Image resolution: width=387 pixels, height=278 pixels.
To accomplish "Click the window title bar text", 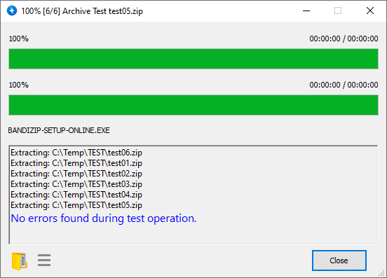I will pos(82,11).
